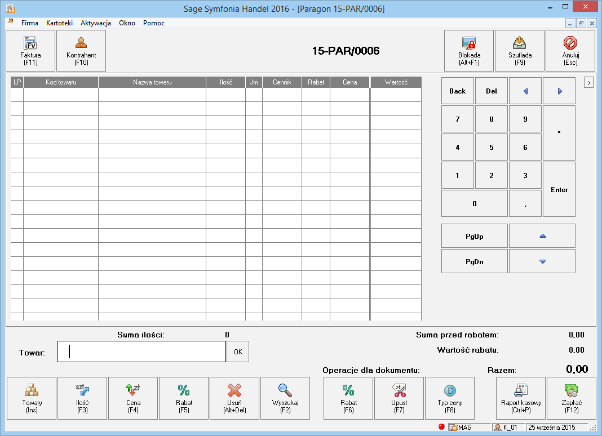The height and width of the screenshot is (436, 602).
Task: Select a customer with Kontrahent (F10)
Action: click(81, 51)
